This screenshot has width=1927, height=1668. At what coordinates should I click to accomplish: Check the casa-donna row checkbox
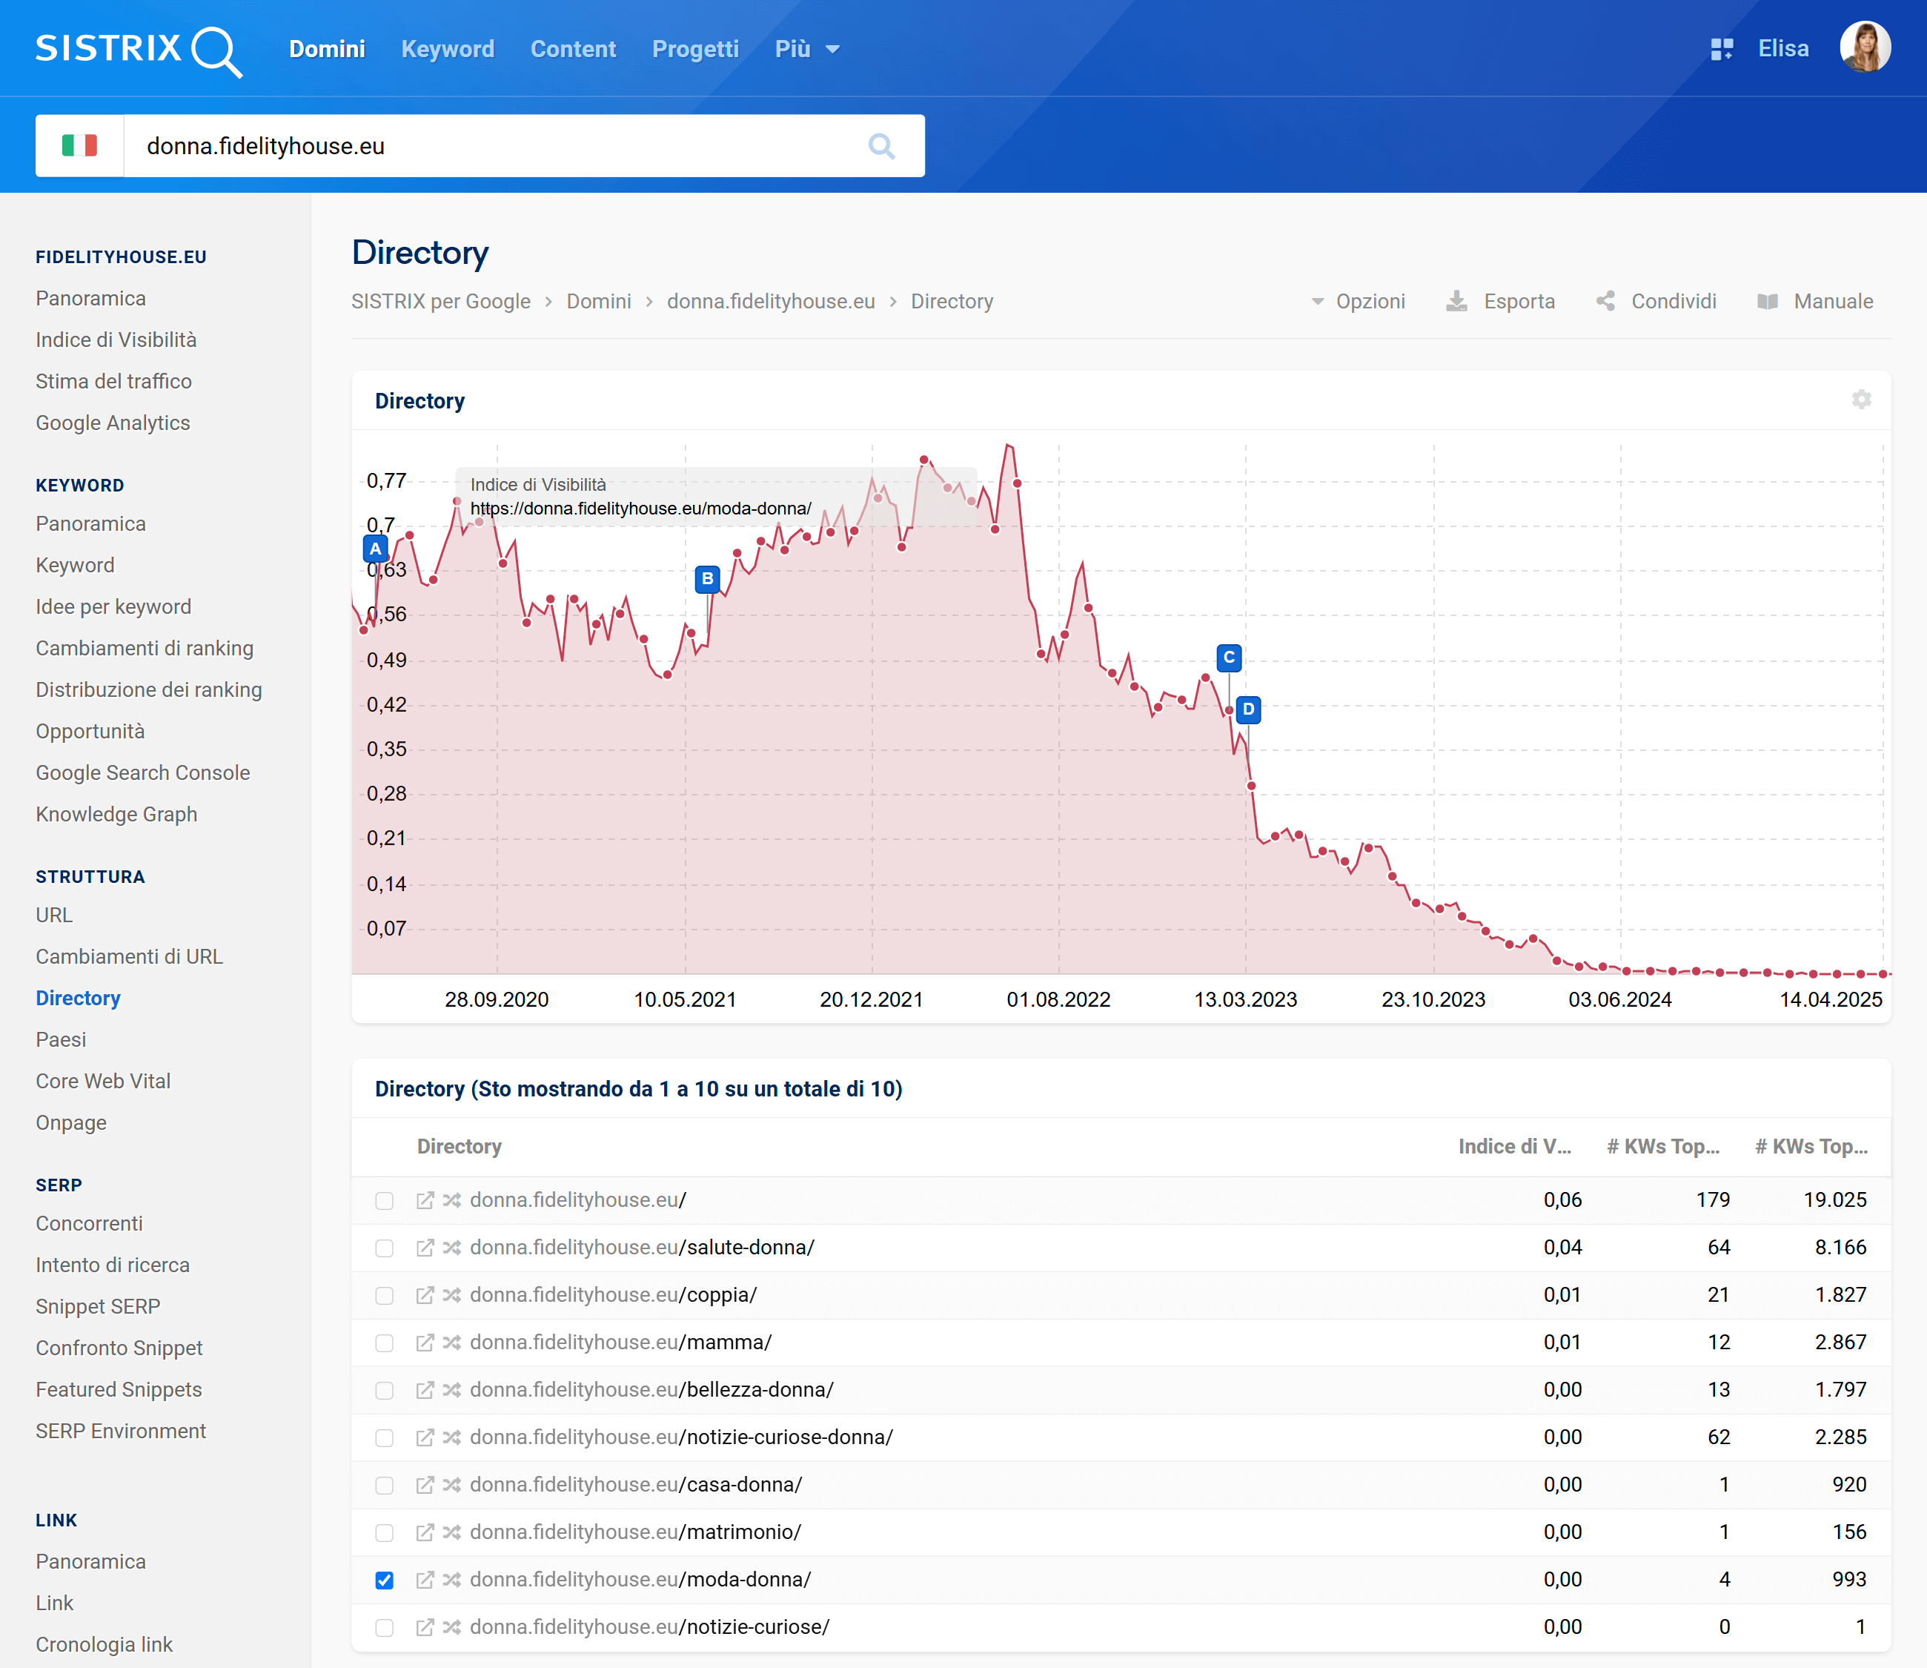[x=384, y=1486]
